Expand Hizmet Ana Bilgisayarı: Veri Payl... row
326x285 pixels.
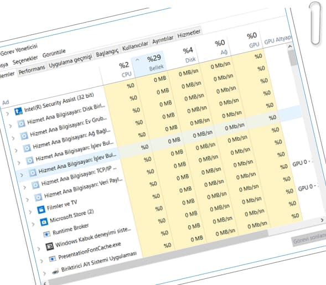click(x=28, y=200)
